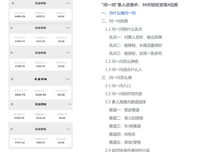Open the three-dot menu above ¥842.93 earnings

point(67,79)
